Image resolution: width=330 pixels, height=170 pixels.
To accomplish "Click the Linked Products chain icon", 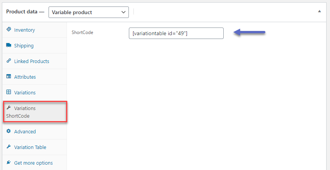I will pos(9,61).
